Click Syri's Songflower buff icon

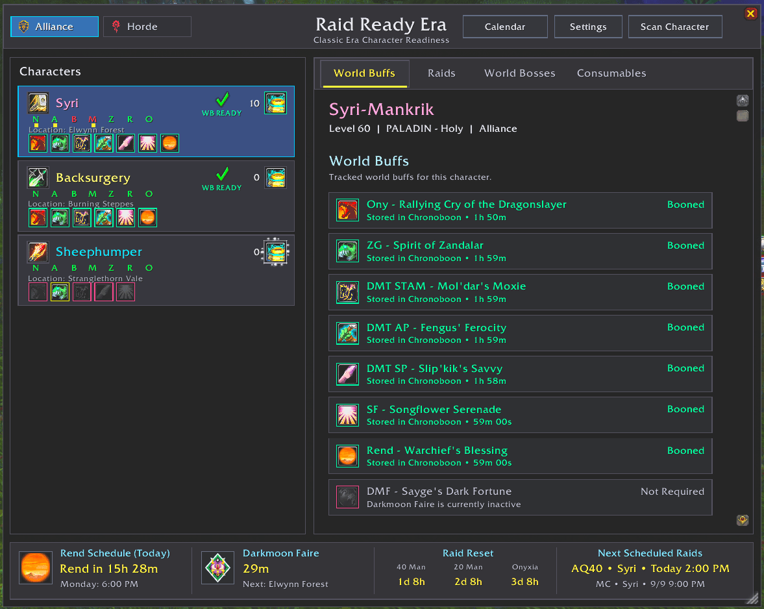tap(147, 143)
